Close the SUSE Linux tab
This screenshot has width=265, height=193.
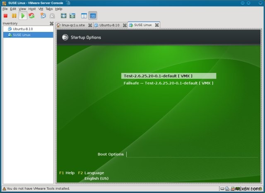point(157,25)
